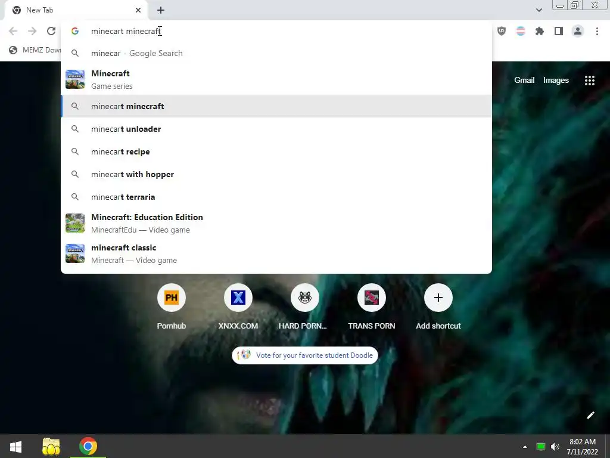Open the volume speaker tray icon
The width and height of the screenshot is (610, 458).
555,447
